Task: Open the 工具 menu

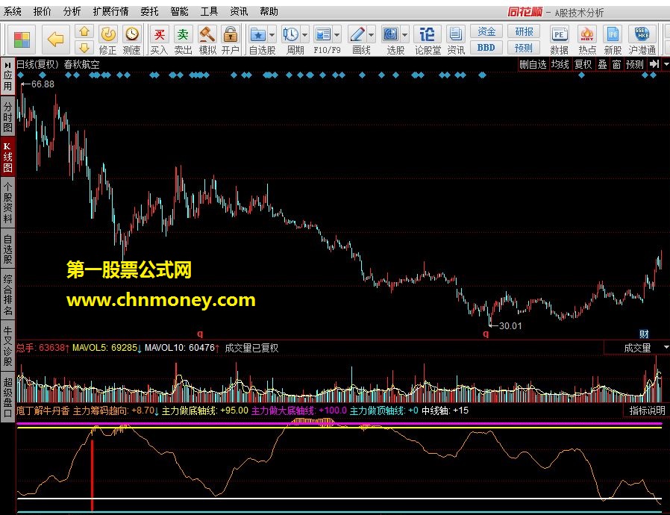Action: [x=209, y=11]
